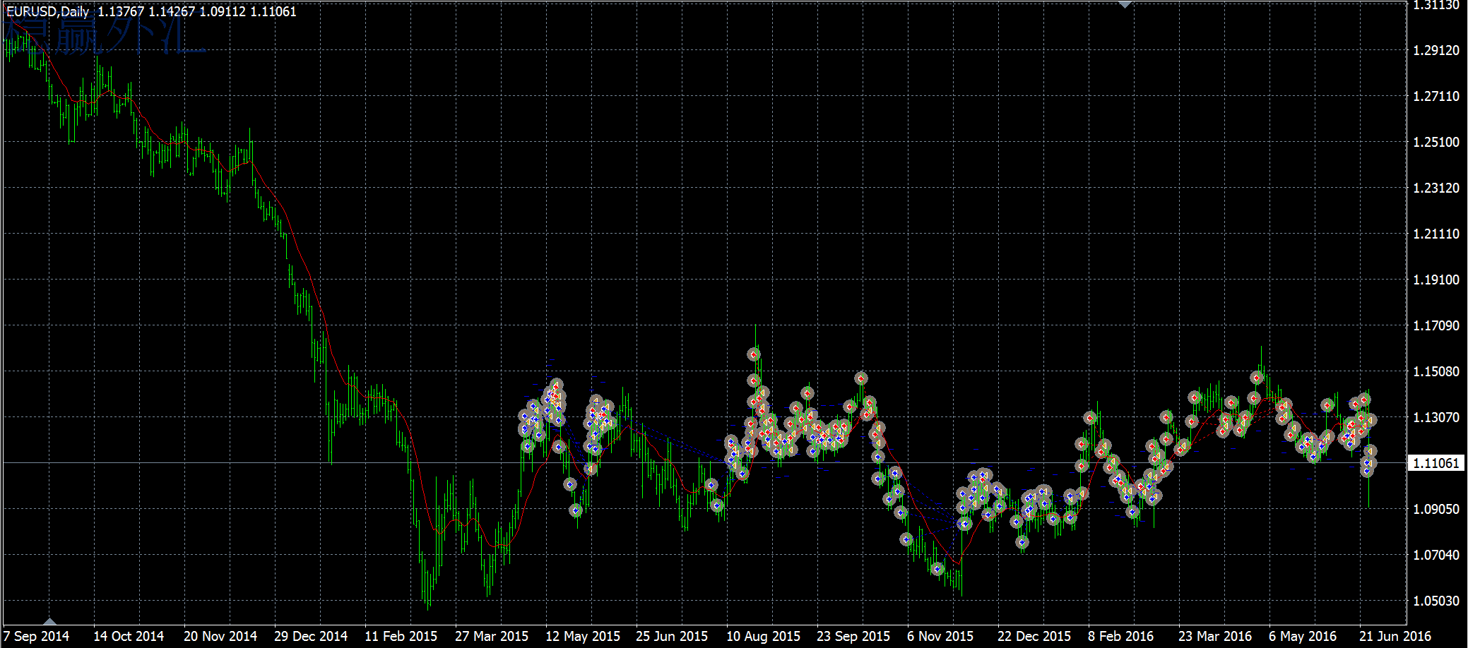Select the lowest trade marker near the late-2015 bottom
Screen dimensions: 1468x648
pos(938,568)
